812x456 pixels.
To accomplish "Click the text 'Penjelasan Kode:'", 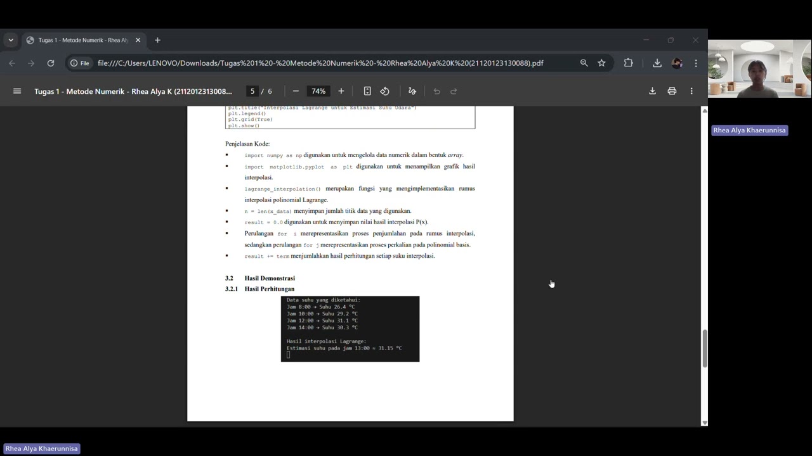I will (x=247, y=144).
